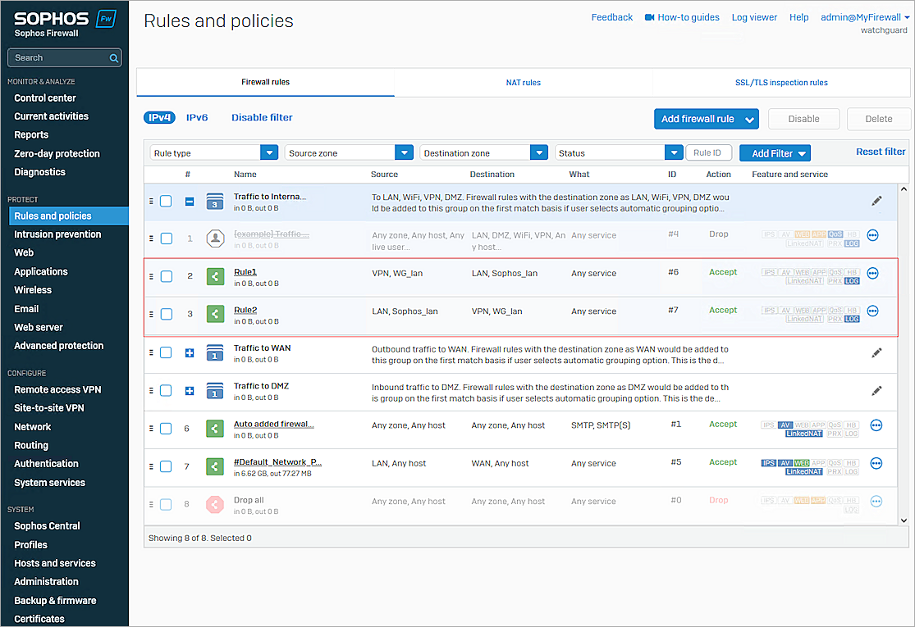915x627 pixels.
Task: Click the stacked-rules icon on Traffic to Internal group
Action: click(214, 201)
